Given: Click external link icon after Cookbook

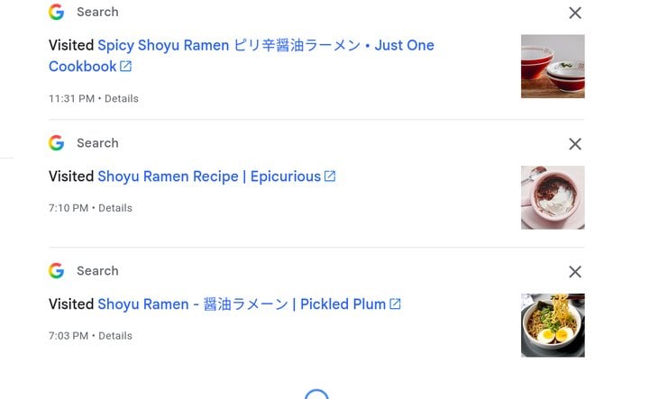Looking at the screenshot, I should pyautogui.click(x=126, y=66).
